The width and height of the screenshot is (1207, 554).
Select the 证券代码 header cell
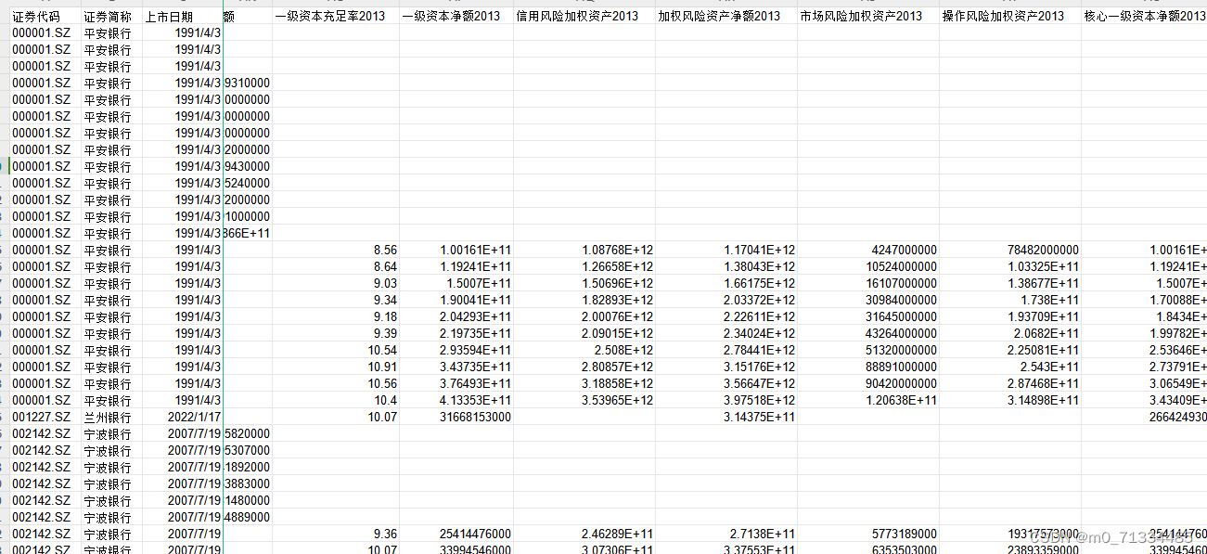click(x=45, y=16)
